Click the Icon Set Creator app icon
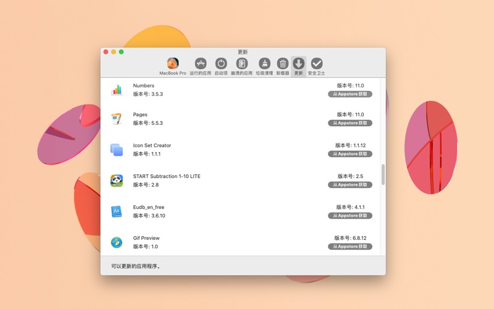The width and height of the screenshot is (494, 309). pos(116,150)
